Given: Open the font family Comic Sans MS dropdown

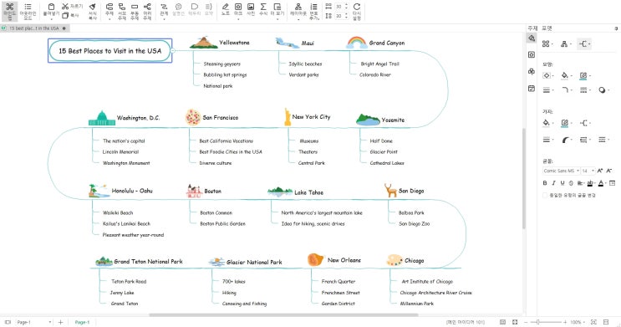Looking at the screenshot, I should coord(561,171).
